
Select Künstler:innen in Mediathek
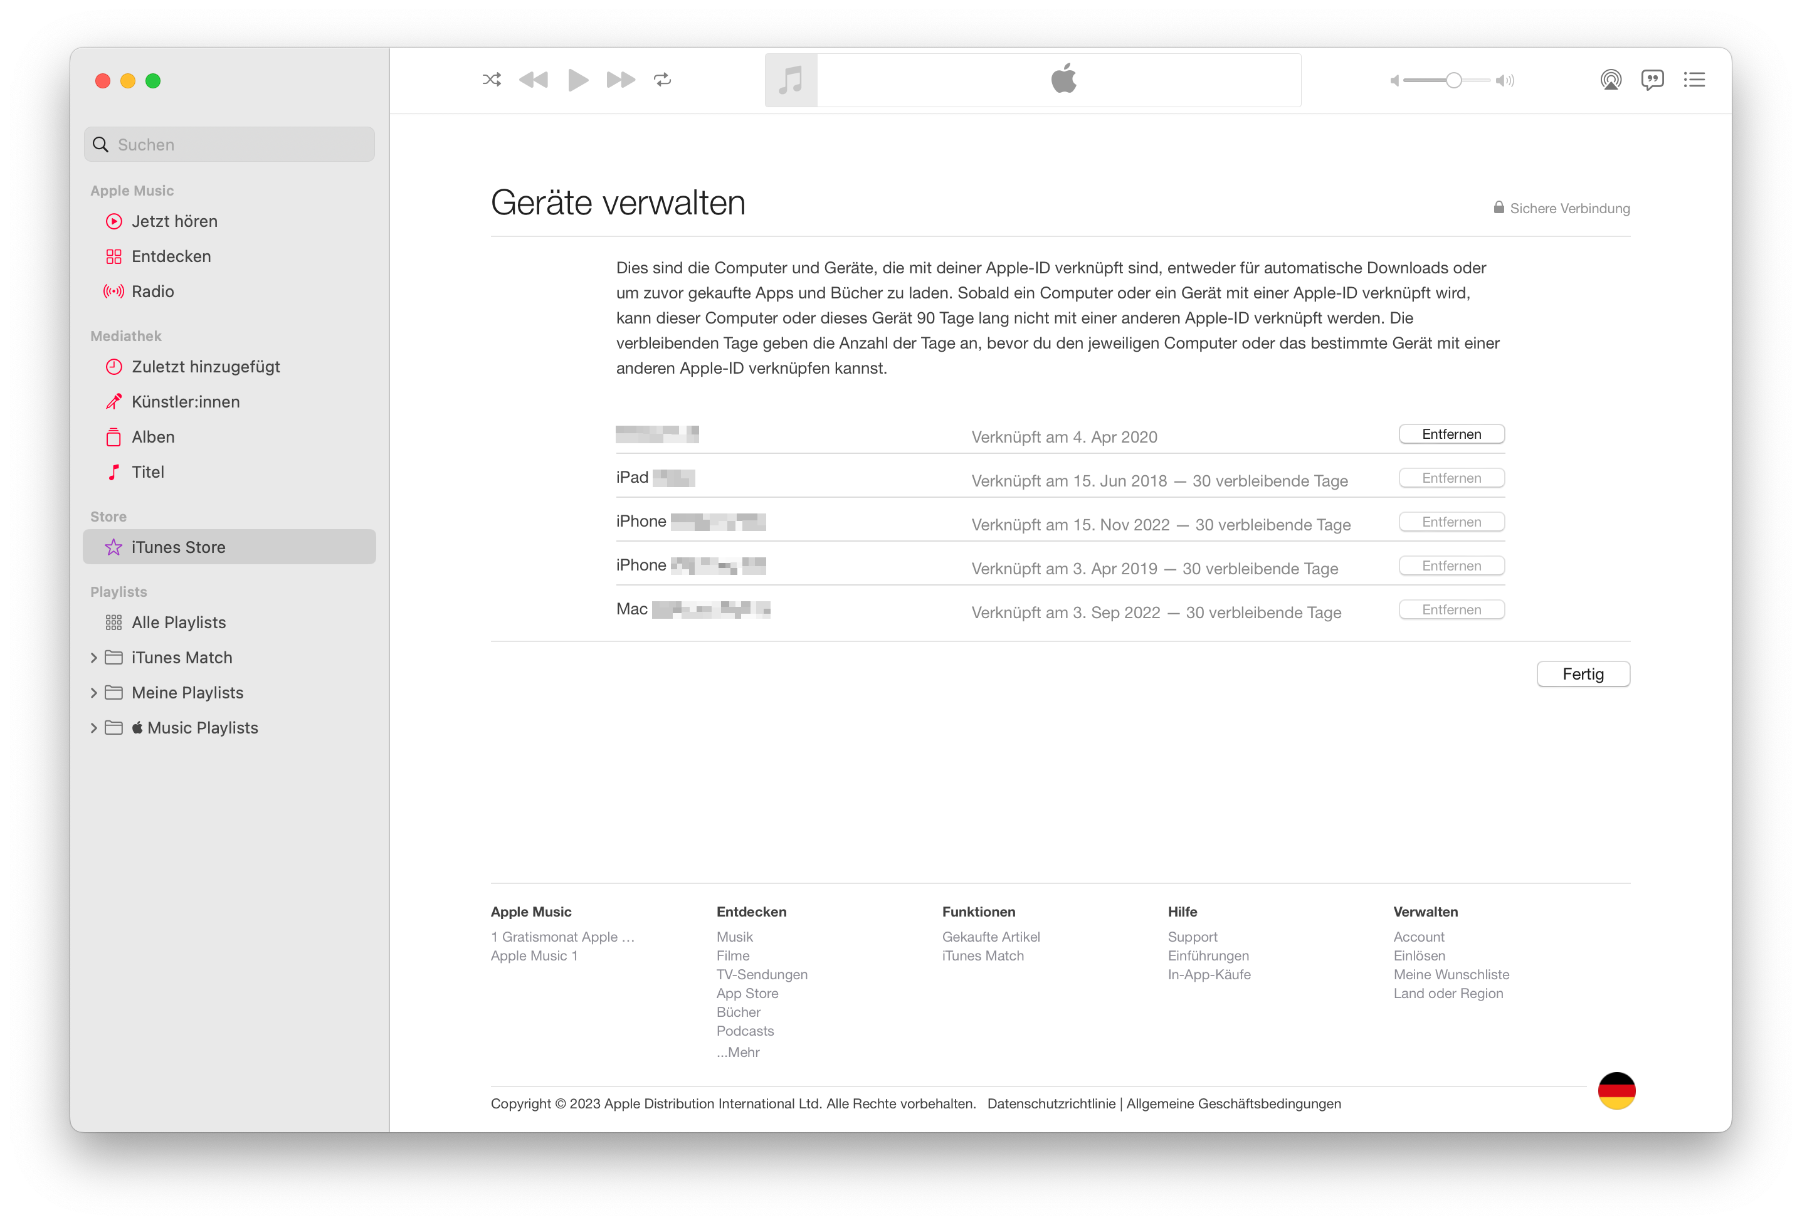point(186,402)
